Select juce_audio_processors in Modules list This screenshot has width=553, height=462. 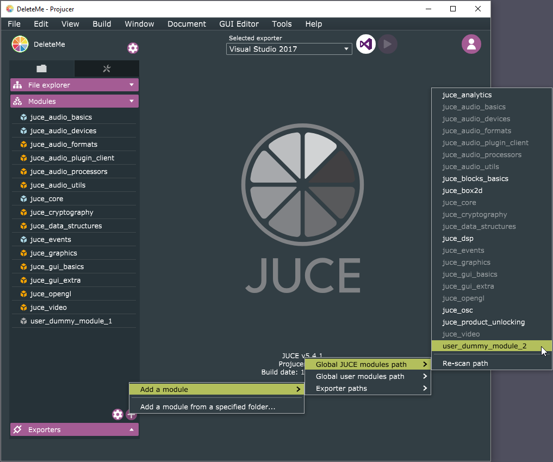coord(74,172)
